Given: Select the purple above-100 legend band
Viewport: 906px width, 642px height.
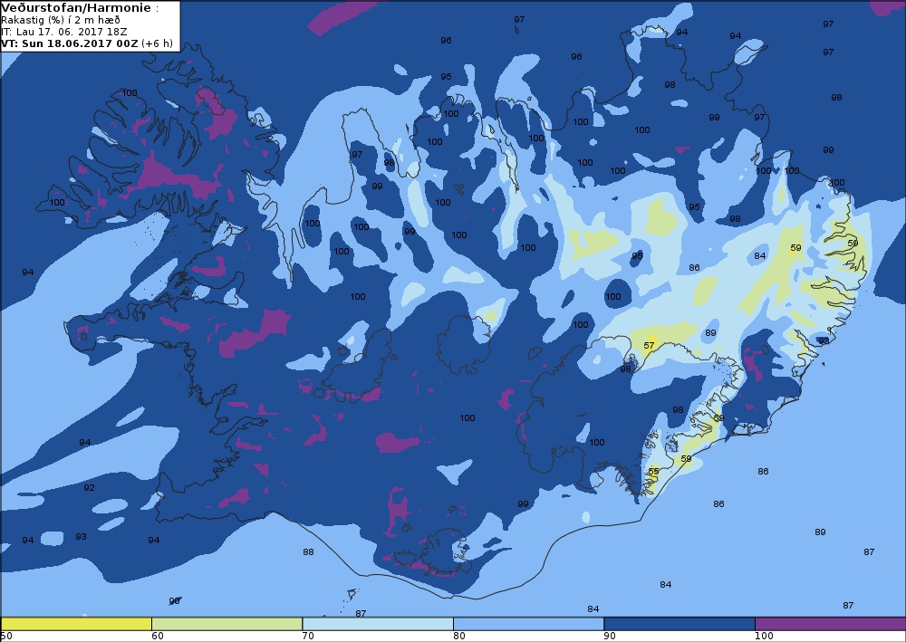Looking at the screenshot, I should (x=830, y=624).
